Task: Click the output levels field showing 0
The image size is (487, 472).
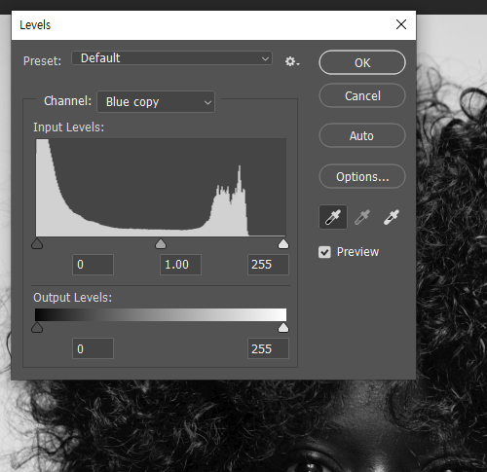Action: tap(93, 348)
